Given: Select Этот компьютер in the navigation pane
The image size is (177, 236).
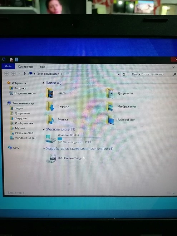Looking at the screenshot, I should 20,103.
